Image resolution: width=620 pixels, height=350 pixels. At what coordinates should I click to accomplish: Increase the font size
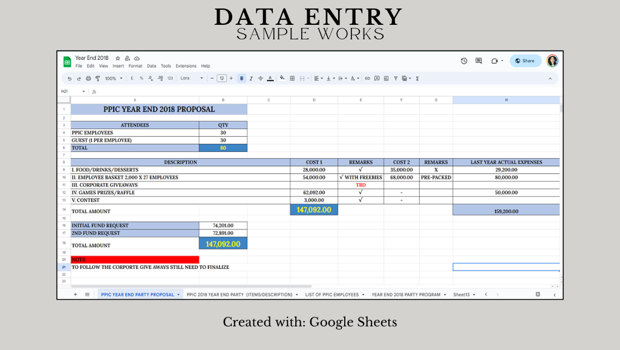[231, 78]
